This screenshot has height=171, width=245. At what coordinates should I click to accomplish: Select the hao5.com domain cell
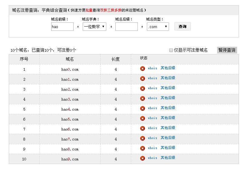[x=70, y=119]
